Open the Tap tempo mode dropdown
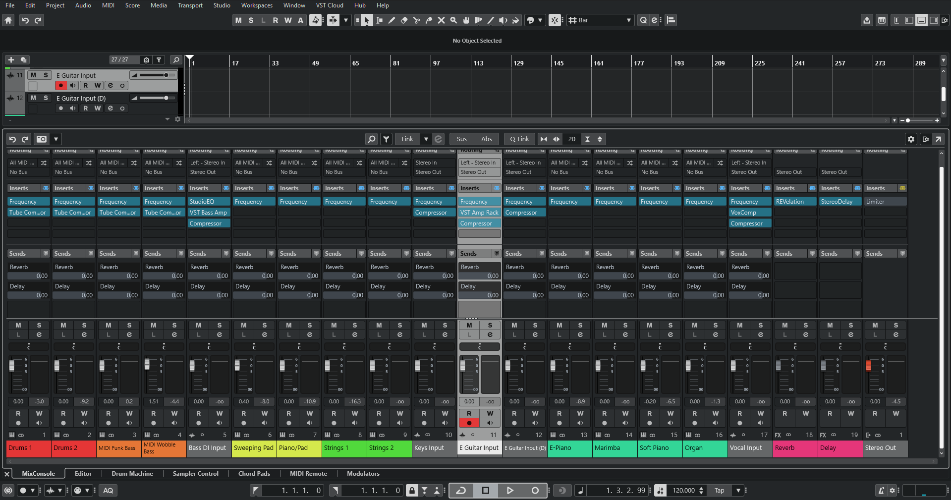 (738, 491)
